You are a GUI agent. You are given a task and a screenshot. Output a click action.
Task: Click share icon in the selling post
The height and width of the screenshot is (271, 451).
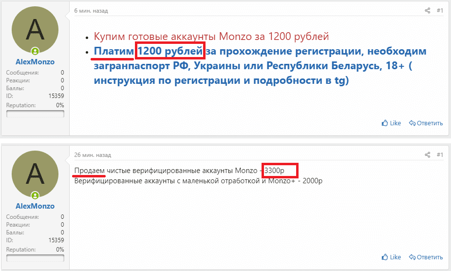click(x=428, y=155)
